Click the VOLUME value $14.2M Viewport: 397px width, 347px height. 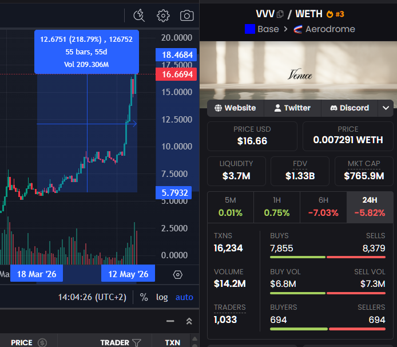click(x=230, y=284)
